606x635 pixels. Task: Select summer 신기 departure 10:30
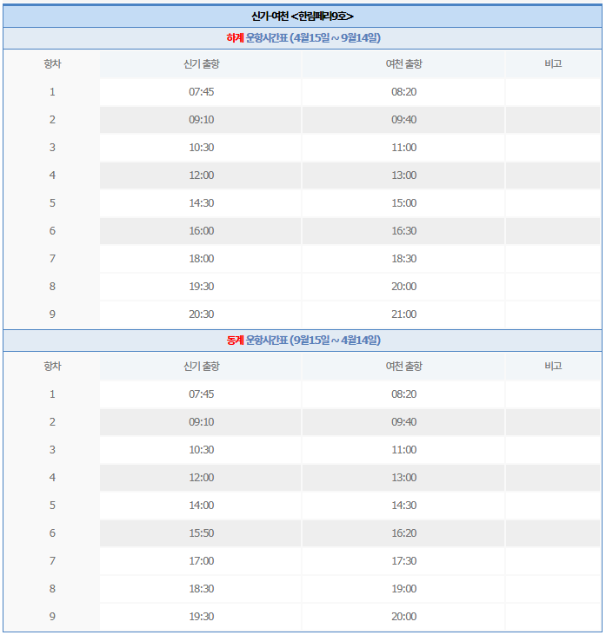pos(202,148)
